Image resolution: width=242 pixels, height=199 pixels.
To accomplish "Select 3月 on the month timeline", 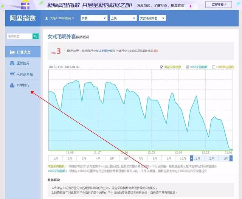I will click(x=84, y=159).
